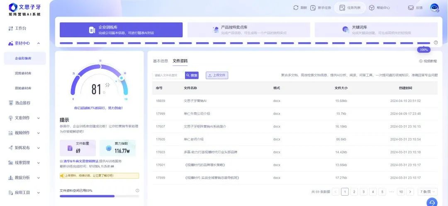Expand the 数据分析 submenu chevron

tap(39, 178)
